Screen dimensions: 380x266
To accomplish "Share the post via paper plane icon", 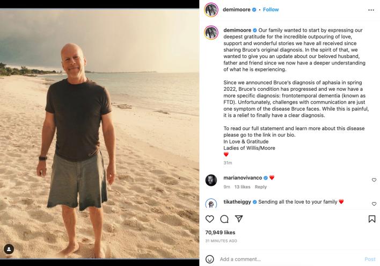I will (239, 219).
